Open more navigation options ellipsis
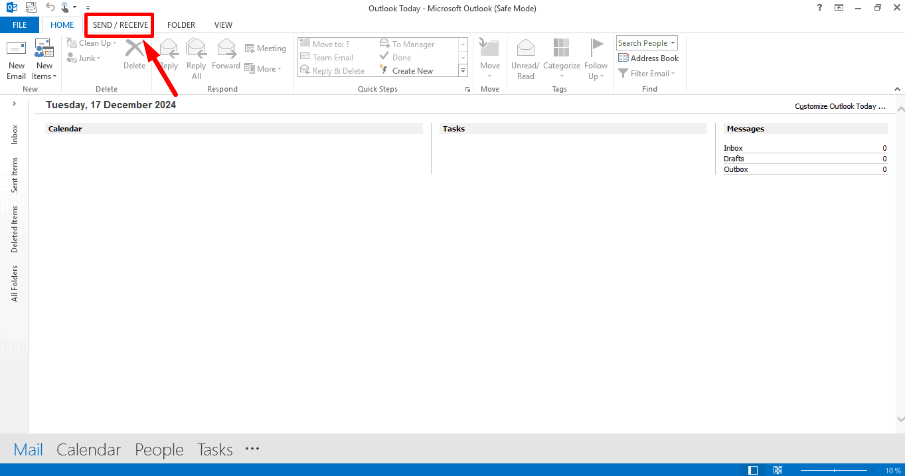 252,449
